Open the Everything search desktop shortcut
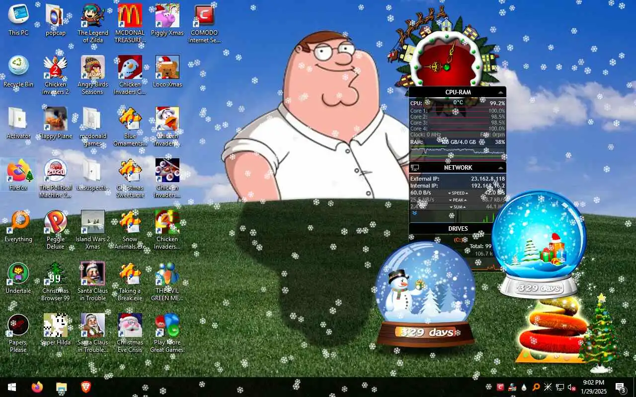The image size is (636, 397). pos(18,227)
